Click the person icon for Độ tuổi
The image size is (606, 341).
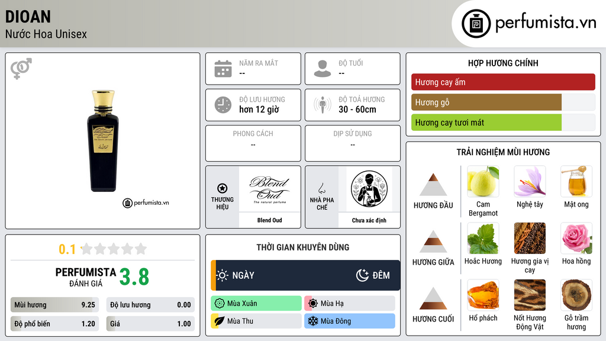point(323,69)
